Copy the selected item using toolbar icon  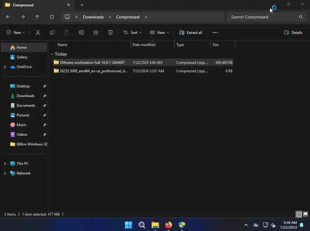(x=52, y=33)
